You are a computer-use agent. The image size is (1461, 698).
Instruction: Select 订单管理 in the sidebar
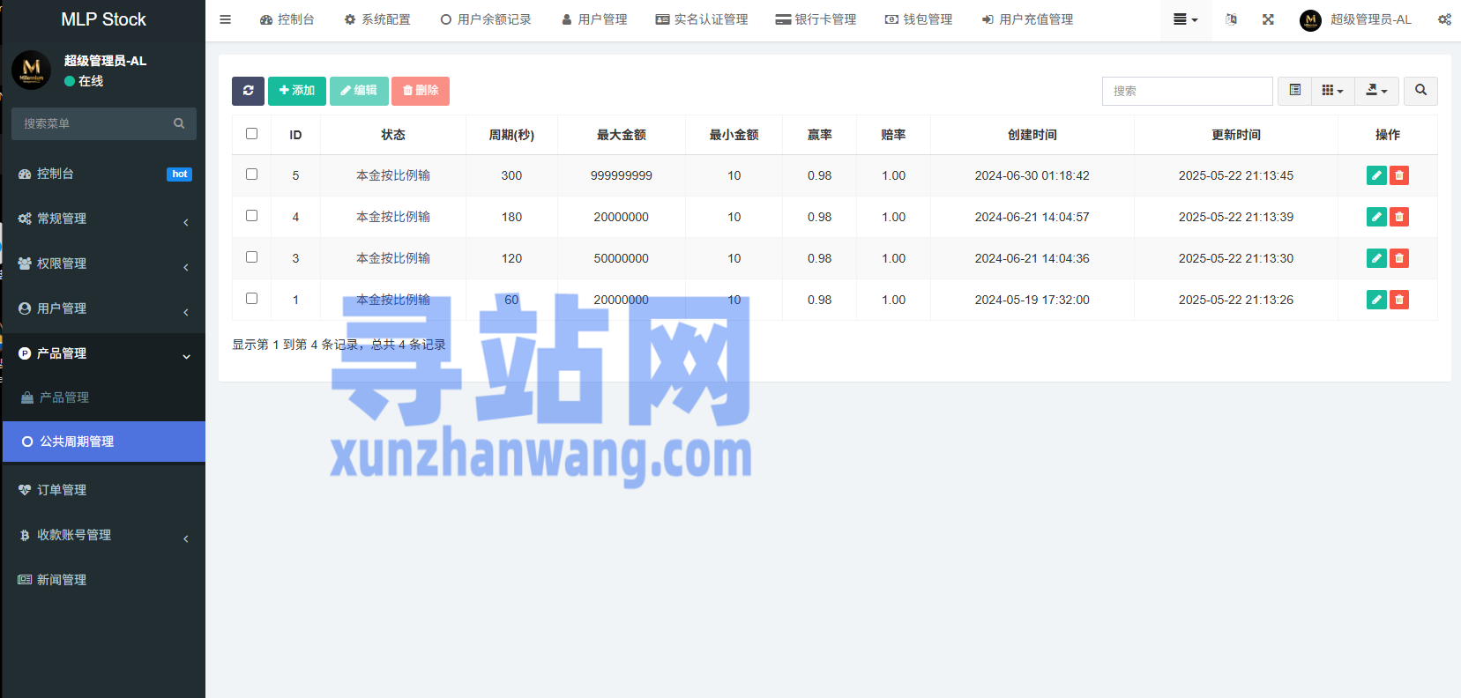coord(62,490)
